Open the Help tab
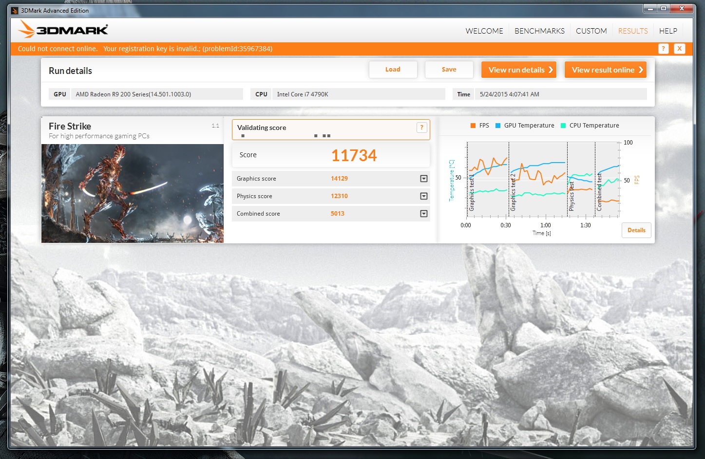 [668, 31]
